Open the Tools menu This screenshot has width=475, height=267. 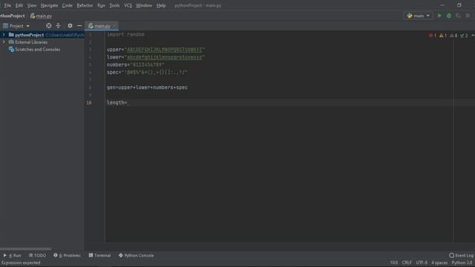114,5
